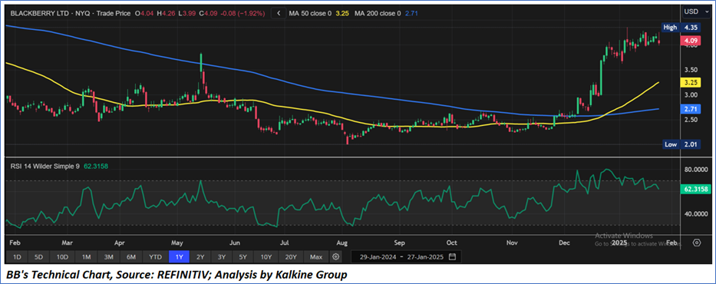The height and width of the screenshot is (284, 716).
Task: Switch to the 2Y time range
Action: [x=200, y=257]
